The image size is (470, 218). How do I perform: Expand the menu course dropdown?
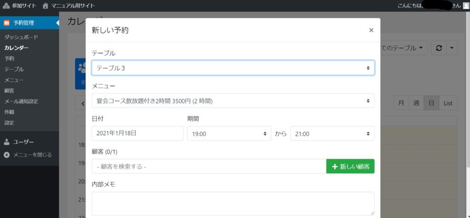pos(233,101)
